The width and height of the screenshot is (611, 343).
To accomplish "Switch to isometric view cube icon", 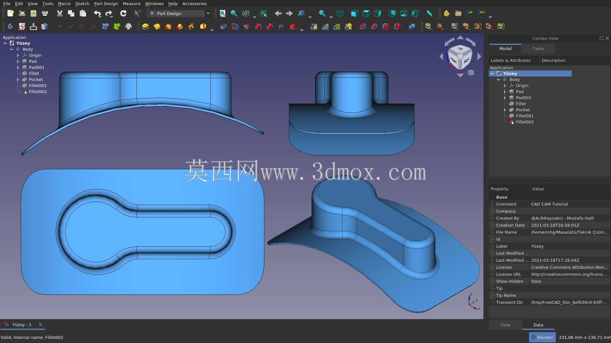I will tap(340, 13).
